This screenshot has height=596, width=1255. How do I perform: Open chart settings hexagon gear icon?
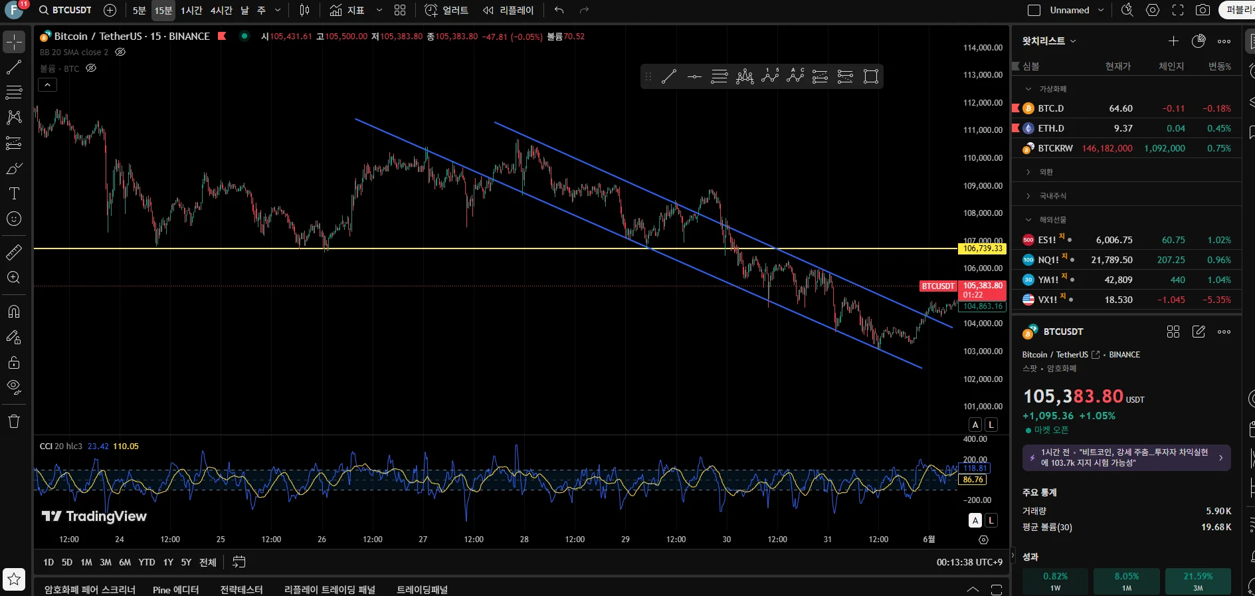click(x=1153, y=10)
